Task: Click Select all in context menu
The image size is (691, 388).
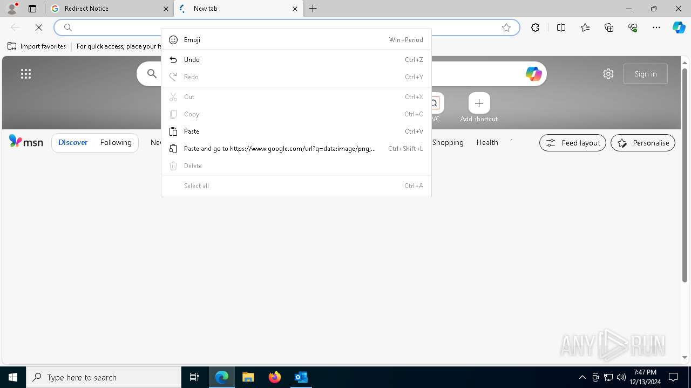Action: tap(296, 186)
